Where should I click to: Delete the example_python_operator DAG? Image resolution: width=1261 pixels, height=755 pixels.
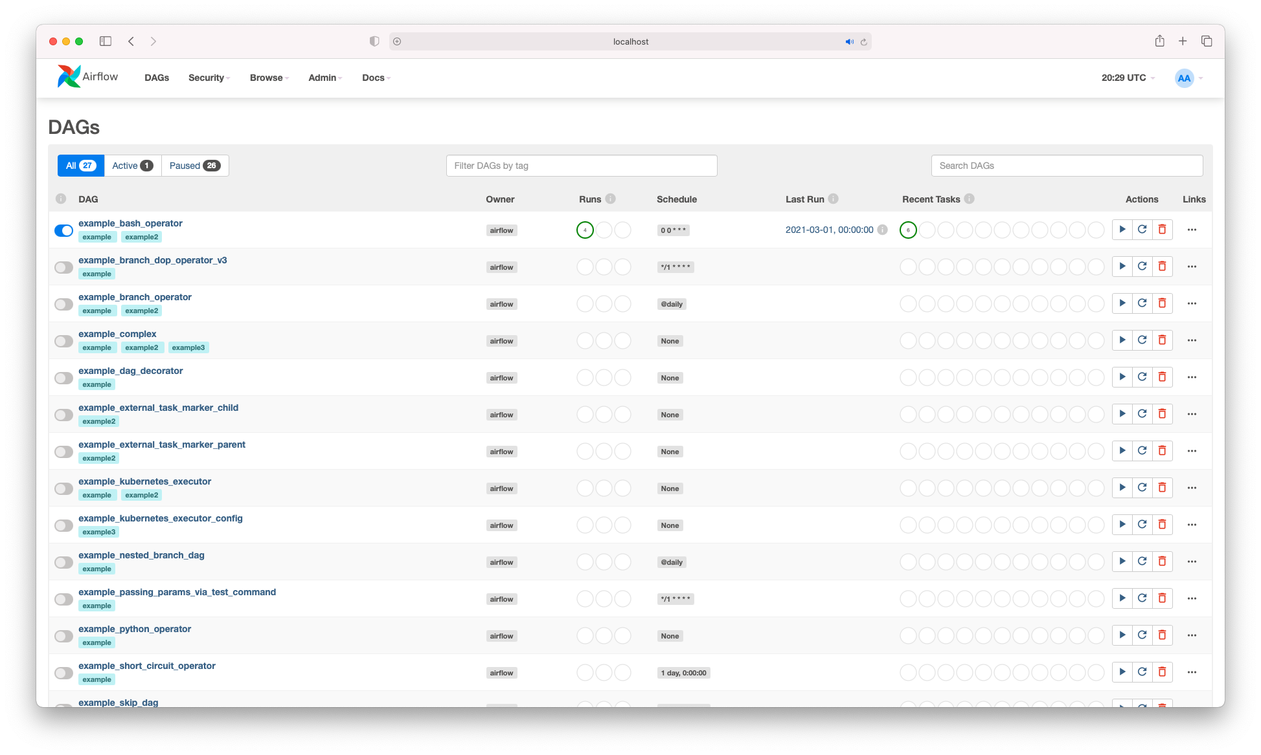1162,635
